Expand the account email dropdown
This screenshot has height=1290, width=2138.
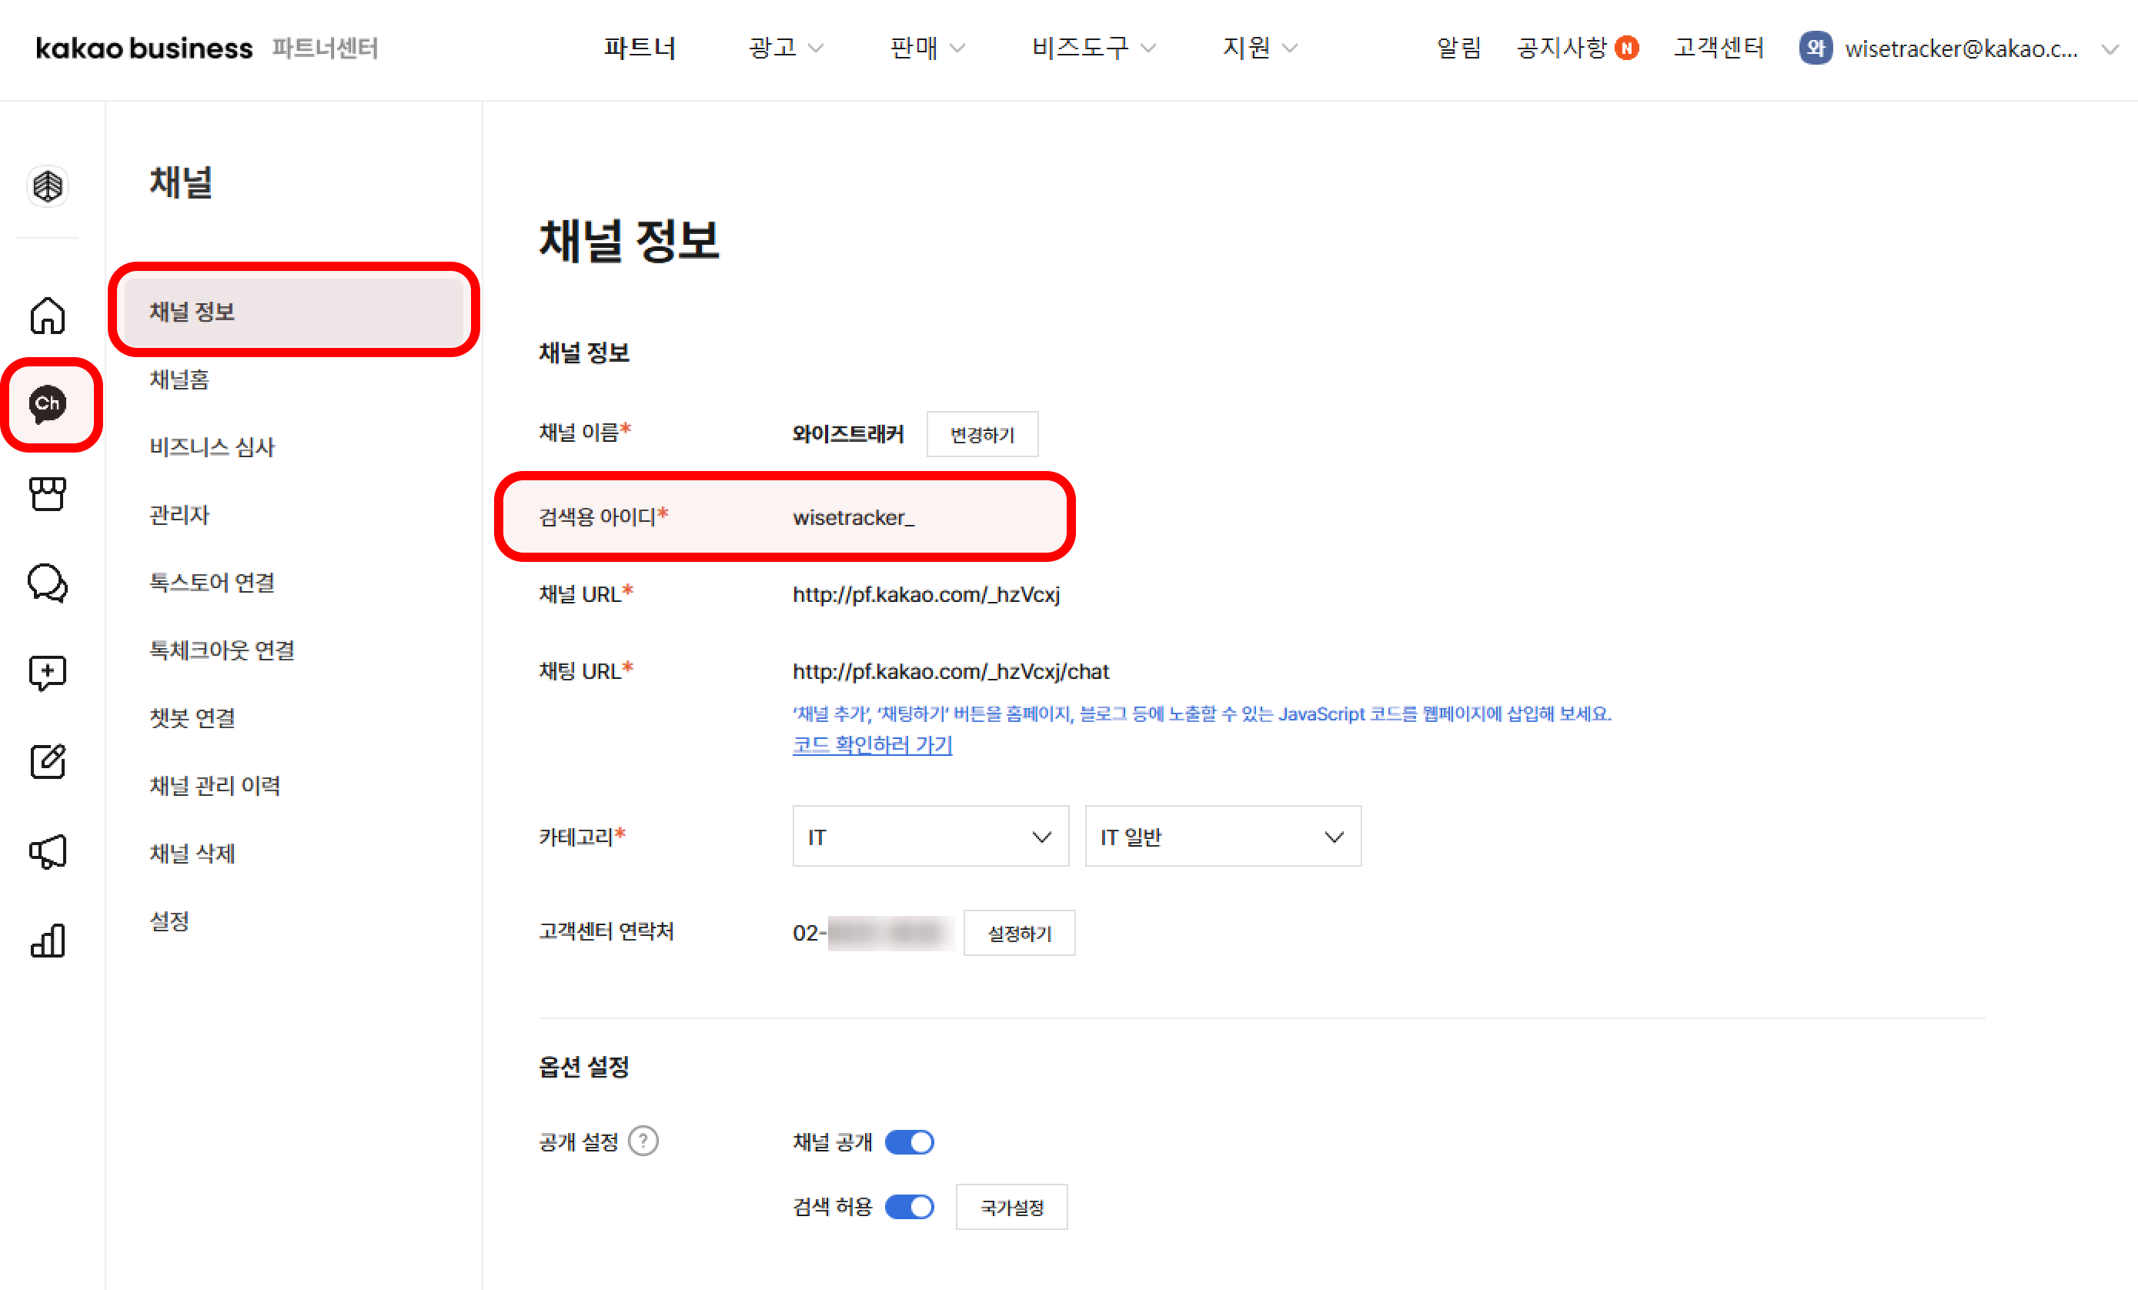point(2110,49)
